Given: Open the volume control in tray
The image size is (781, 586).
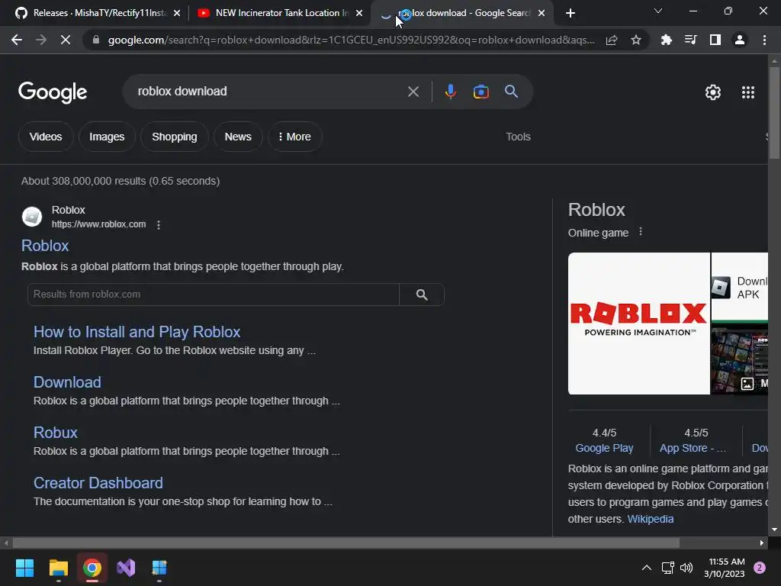Looking at the screenshot, I should (686, 568).
